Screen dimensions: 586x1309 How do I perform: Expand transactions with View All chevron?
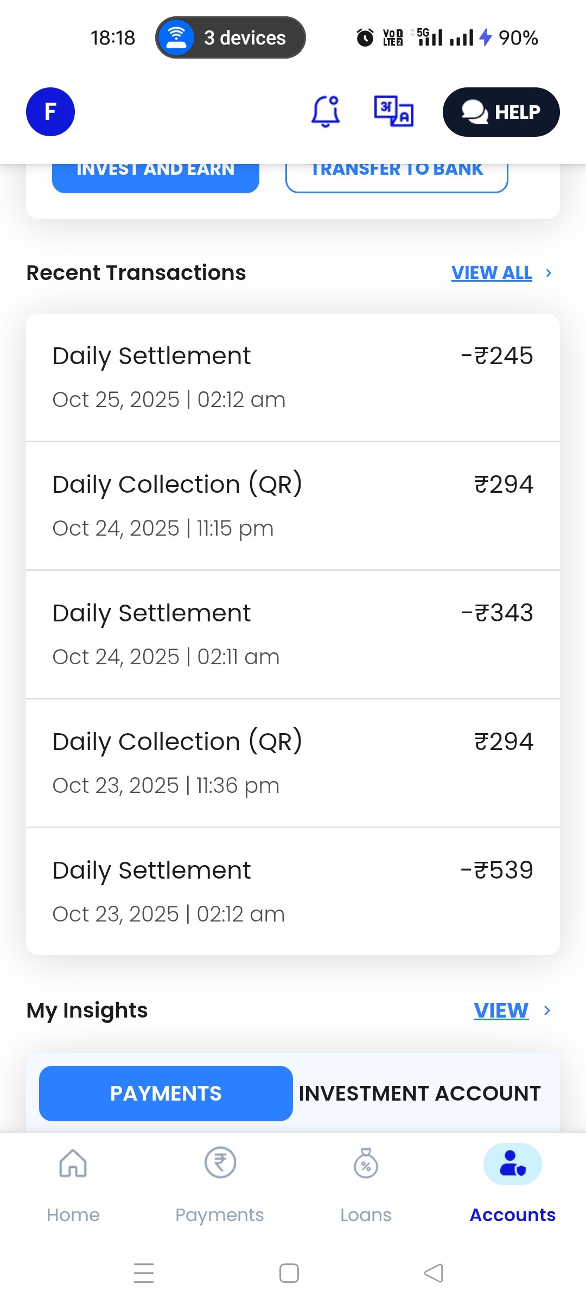[x=549, y=273]
